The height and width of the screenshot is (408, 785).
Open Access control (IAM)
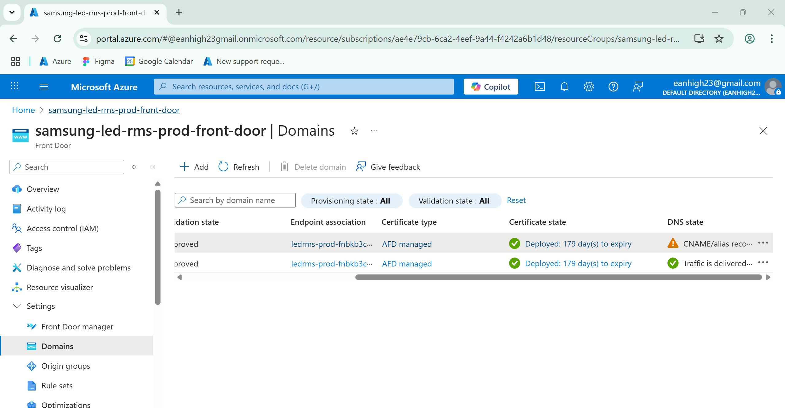pyautogui.click(x=63, y=228)
